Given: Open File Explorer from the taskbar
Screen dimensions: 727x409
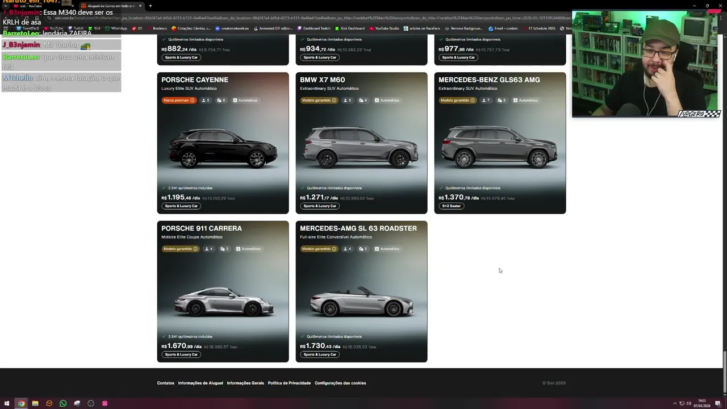Looking at the screenshot, I should pyautogui.click(x=35, y=403).
